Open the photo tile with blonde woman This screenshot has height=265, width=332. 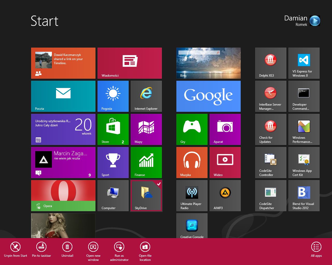pos(63,226)
